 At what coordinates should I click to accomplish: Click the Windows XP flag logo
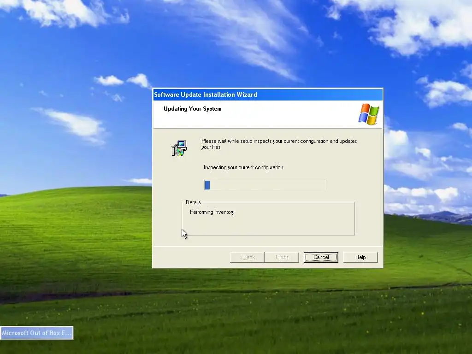tap(369, 114)
